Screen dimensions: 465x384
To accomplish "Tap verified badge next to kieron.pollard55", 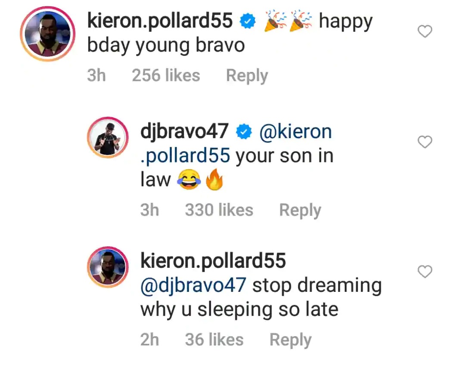I will click(x=248, y=21).
